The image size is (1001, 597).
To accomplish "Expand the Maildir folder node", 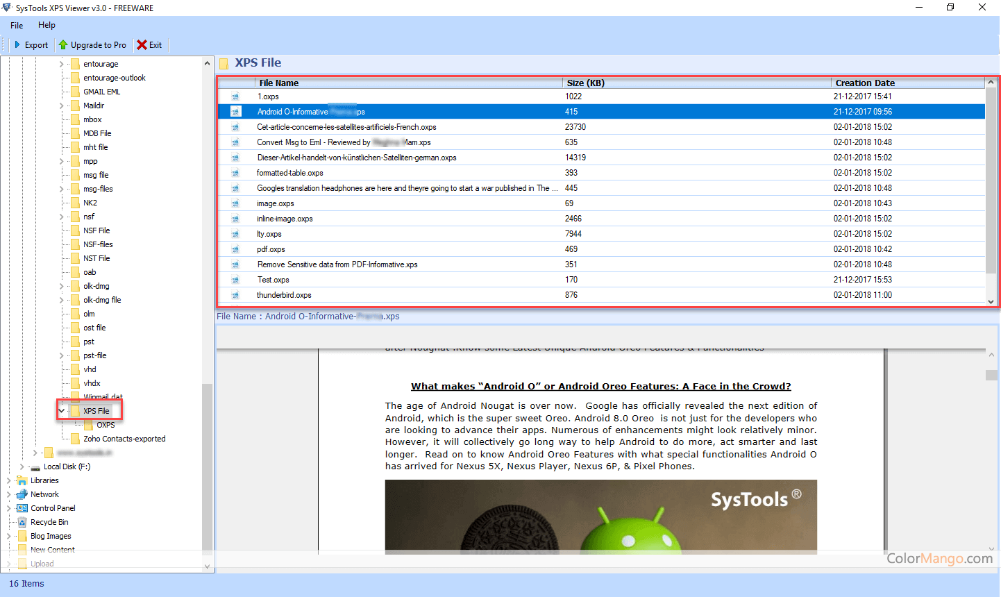I will point(62,106).
